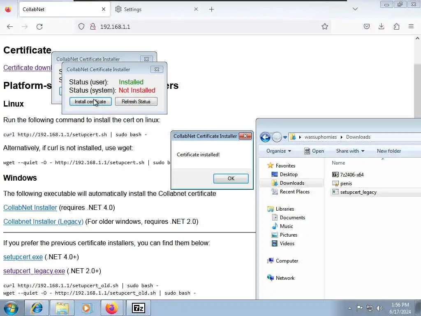The width and height of the screenshot is (421, 316).
Task: Download setupcert.exe link
Action: [x=23, y=257]
